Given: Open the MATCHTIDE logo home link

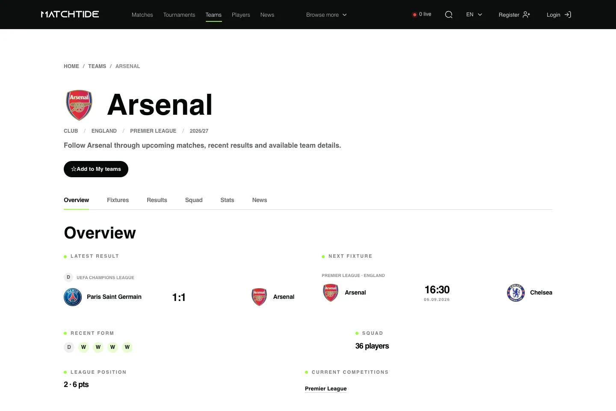Looking at the screenshot, I should tap(70, 15).
